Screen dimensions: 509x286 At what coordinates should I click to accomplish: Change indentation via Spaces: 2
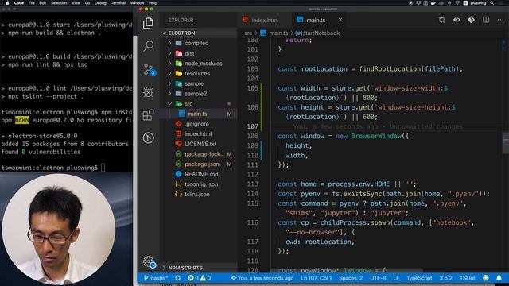point(351,278)
